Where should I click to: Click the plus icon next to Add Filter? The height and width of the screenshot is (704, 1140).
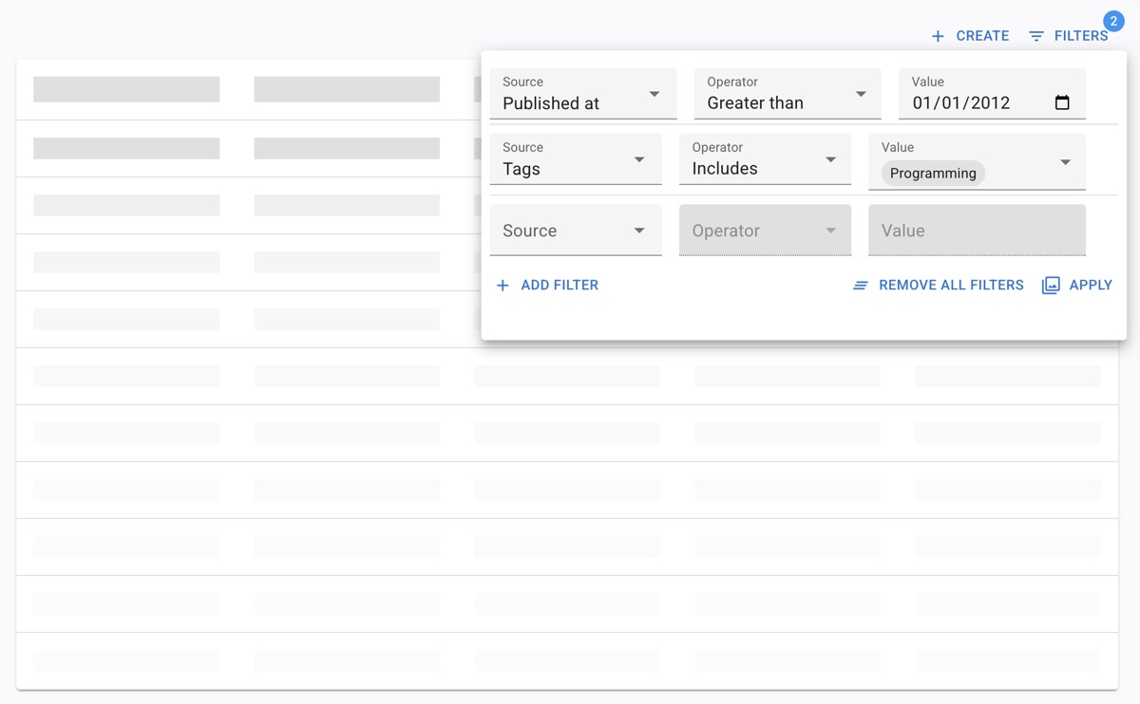coord(503,285)
